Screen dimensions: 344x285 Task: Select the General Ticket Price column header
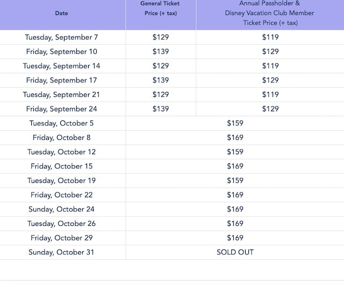click(x=161, y=9)
